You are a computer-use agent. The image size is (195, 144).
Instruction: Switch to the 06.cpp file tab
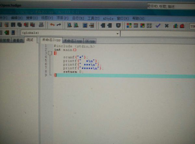click(90, 41)
